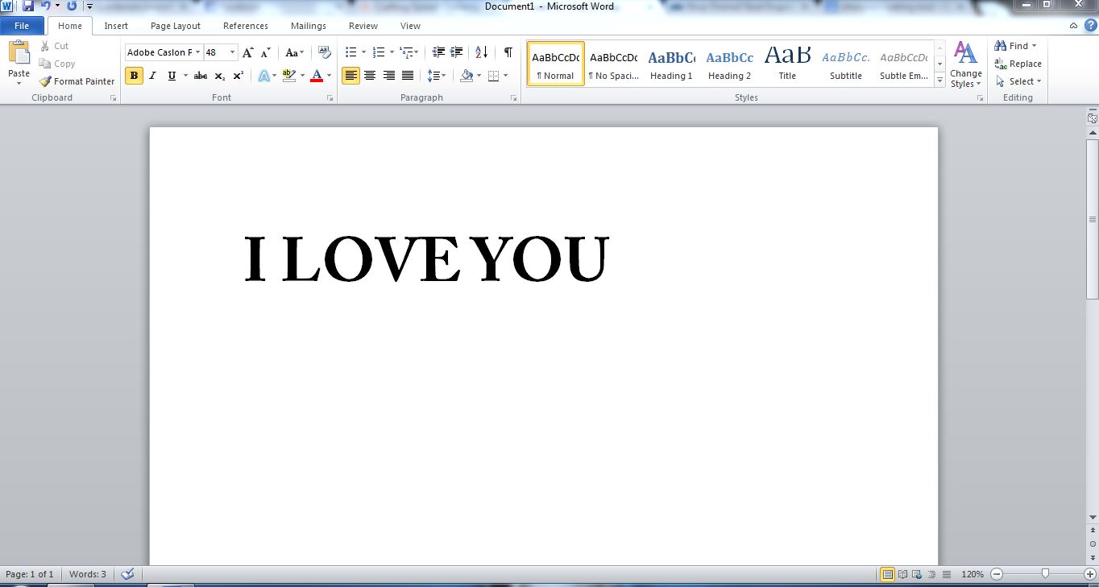Image resolution: width=1099 pixels, height=587 pixels.
Task: Toggle numbered list formatting
Action: coord(379,52)
